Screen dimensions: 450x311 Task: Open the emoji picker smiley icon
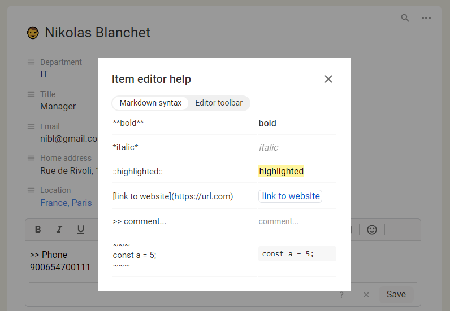pyautogui.click(x=372, y=229)
